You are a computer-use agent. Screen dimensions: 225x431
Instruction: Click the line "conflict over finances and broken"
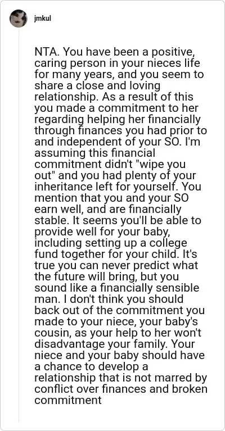pyautogui.click(x=121, y=389)
